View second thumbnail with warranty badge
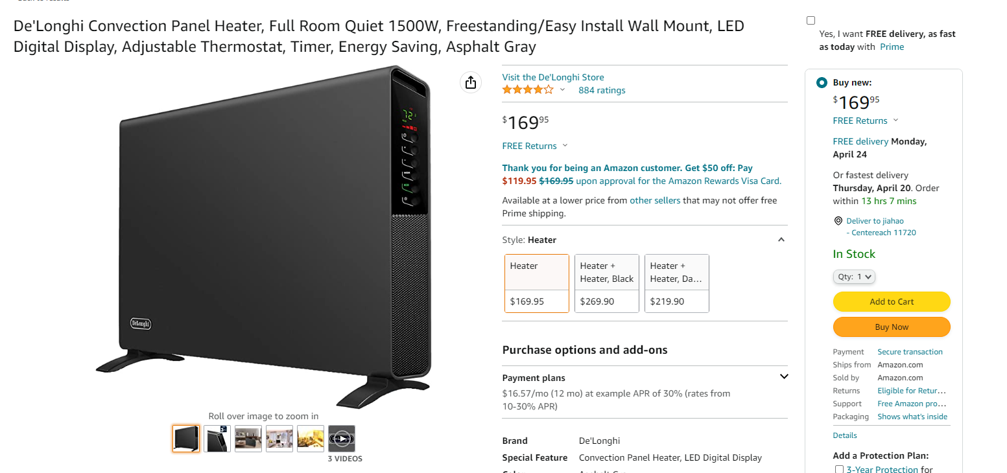1007x473 pixels. pyautogui.click(x=217, y=439)
